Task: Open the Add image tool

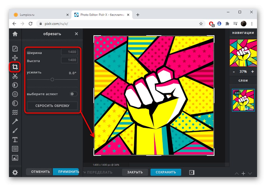Action: 15,158
